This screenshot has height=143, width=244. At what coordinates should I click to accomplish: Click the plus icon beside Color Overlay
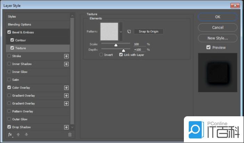66,88
